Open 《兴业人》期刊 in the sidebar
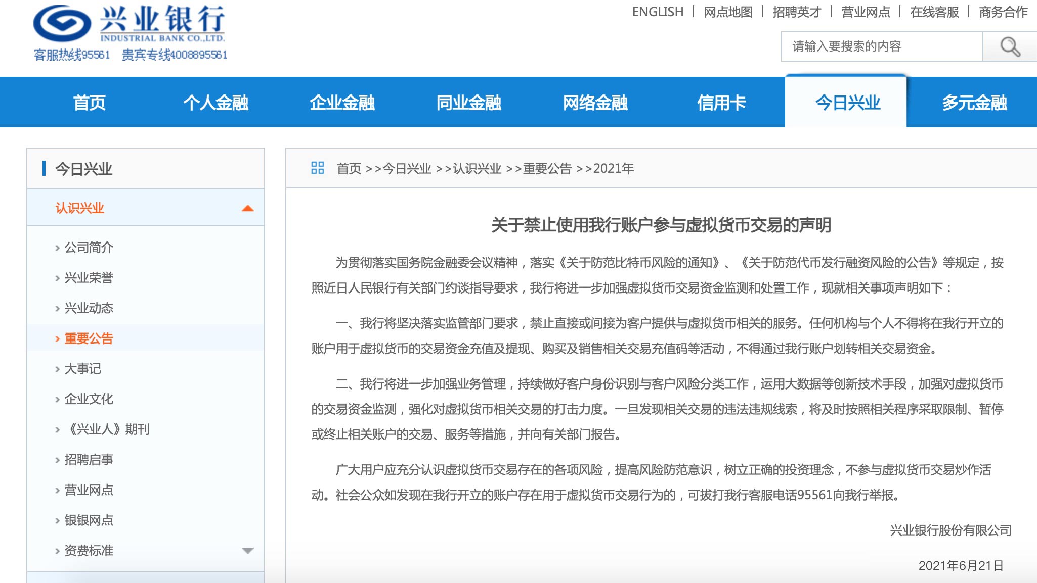Viewport: 1037px width, 583px height. click(107, 429)
